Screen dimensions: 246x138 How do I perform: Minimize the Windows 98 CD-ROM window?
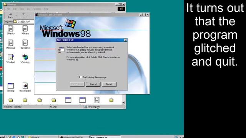141,15
